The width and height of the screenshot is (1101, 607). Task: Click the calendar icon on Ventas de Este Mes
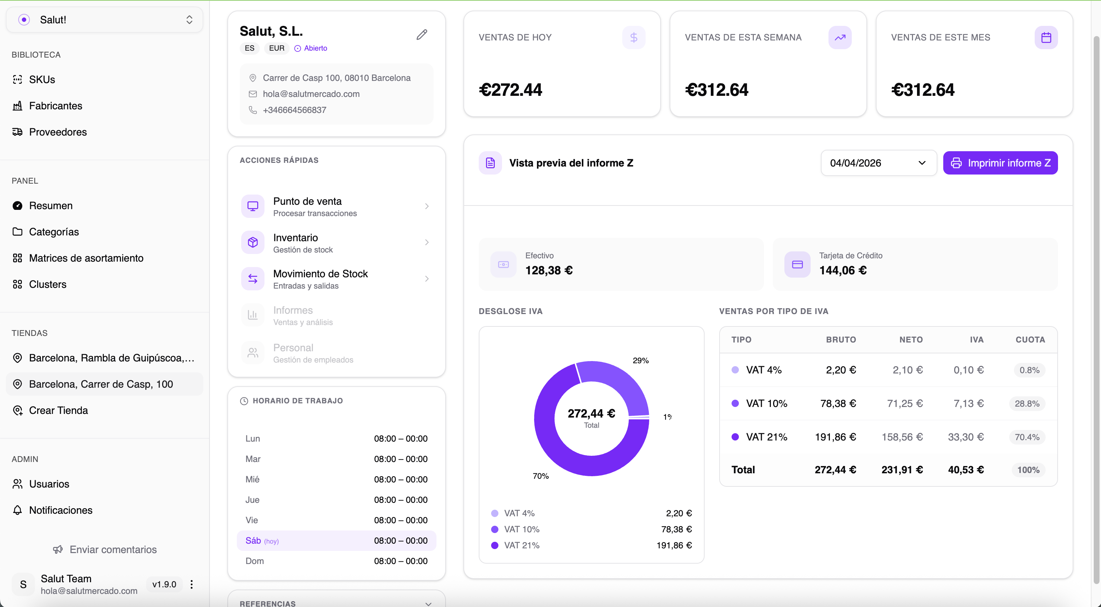point(1046,38)
